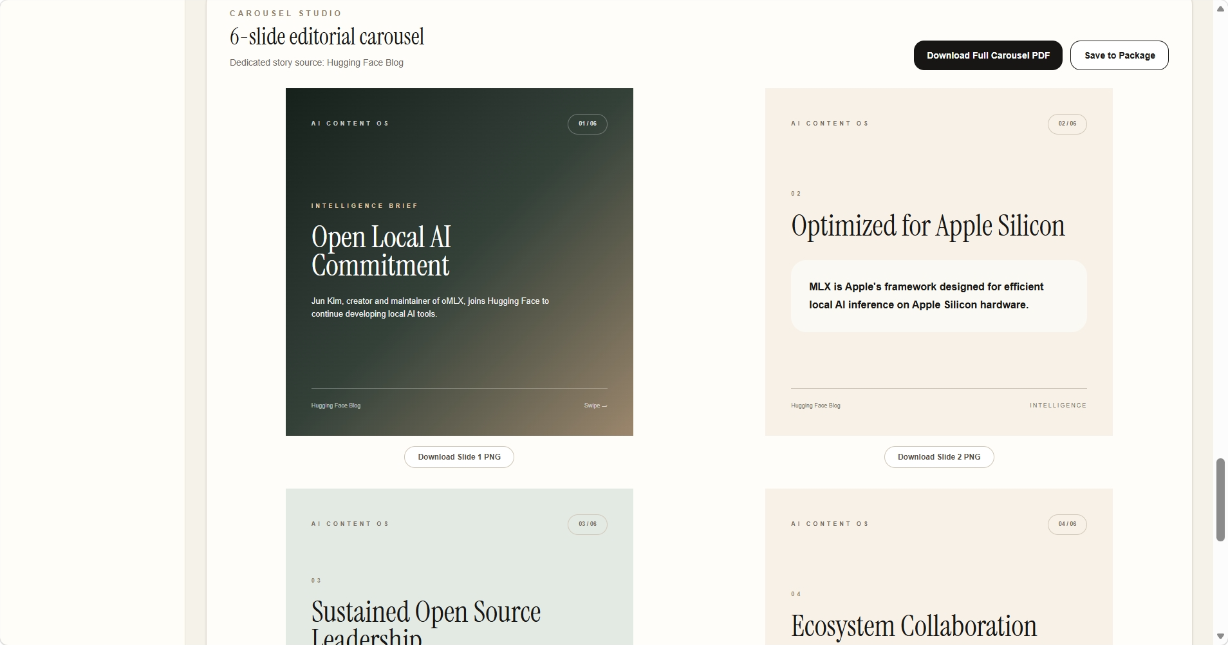Click the Jun Kim description on slide 1
The width and height of the screenshot is (1228, 645).
tap(430, 308)
